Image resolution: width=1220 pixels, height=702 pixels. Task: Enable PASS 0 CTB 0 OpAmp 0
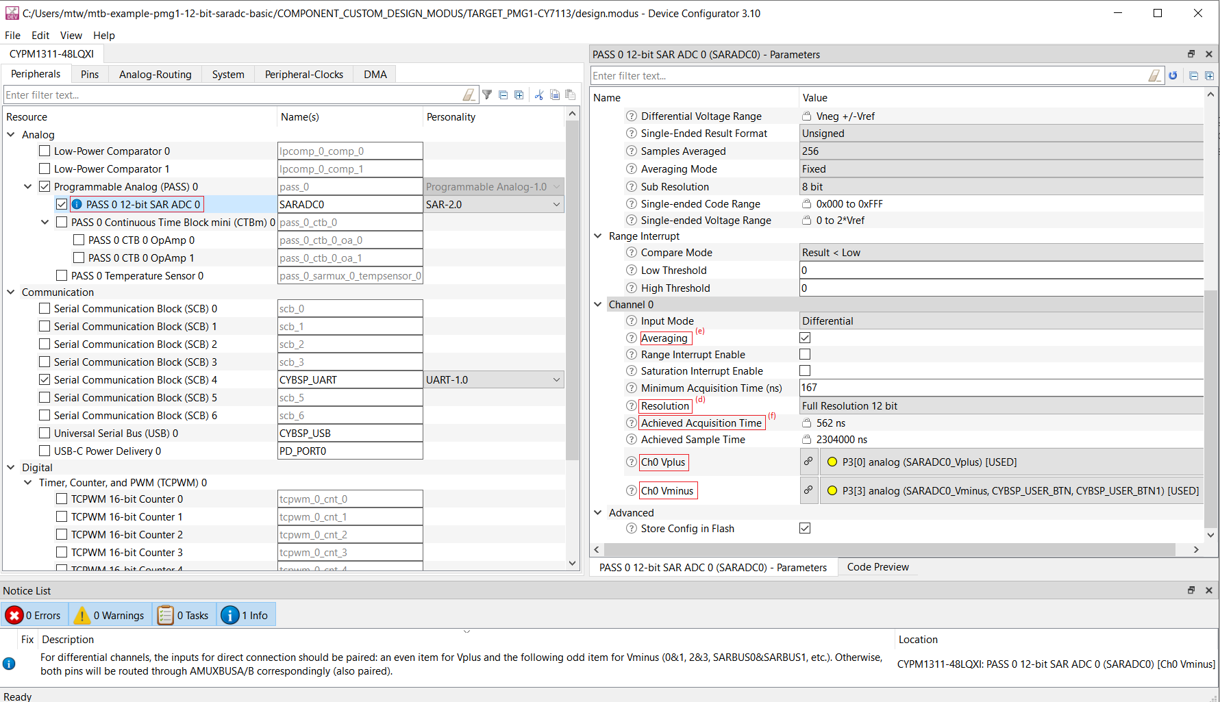click(x=79, y=240)
